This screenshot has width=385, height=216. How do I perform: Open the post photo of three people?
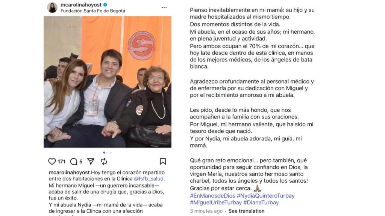[x=108, y=82]
